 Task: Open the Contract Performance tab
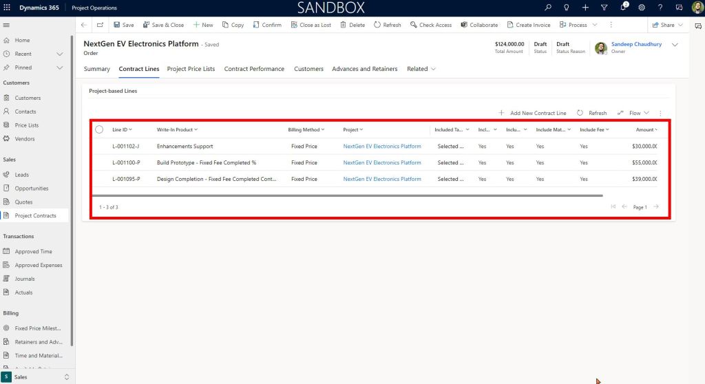click(254, 69)
